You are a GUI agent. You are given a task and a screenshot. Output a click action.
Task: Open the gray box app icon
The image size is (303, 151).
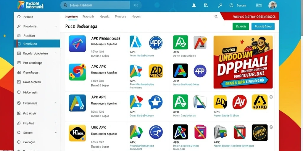coord(220,132)
